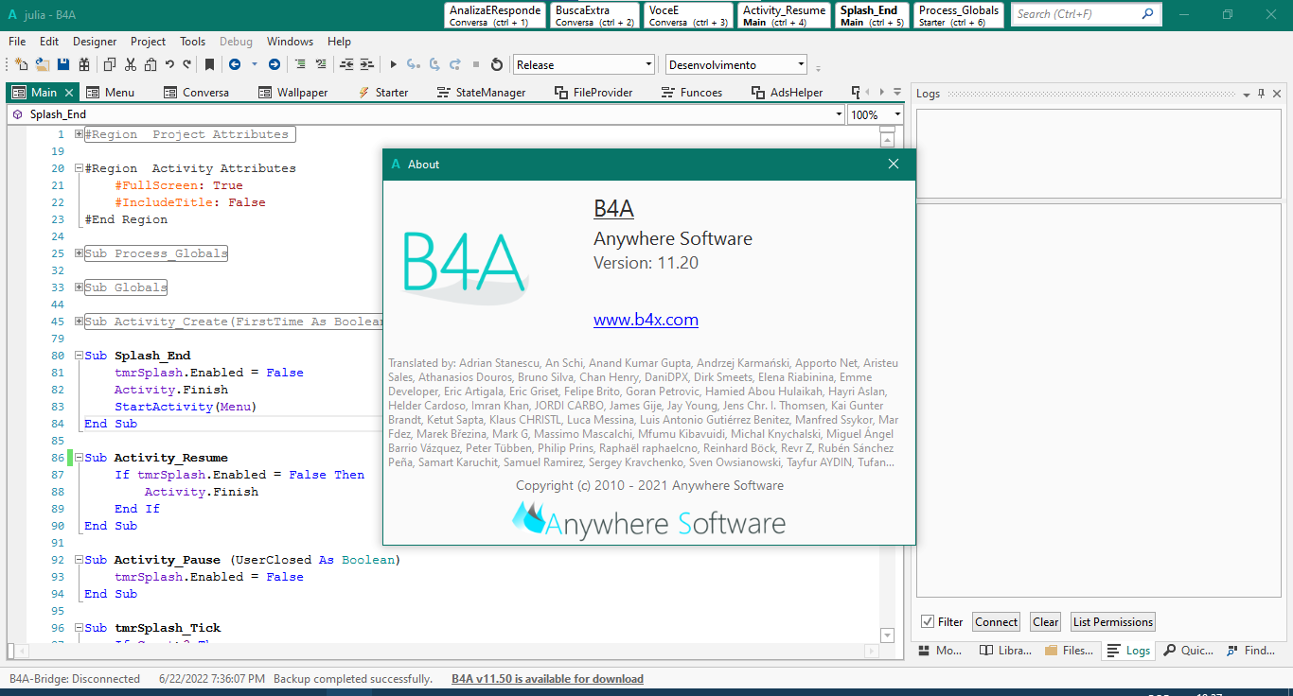Switch to the FileProvider module tab
This screenshot has height=696, width=1293.
coord(593,93)
